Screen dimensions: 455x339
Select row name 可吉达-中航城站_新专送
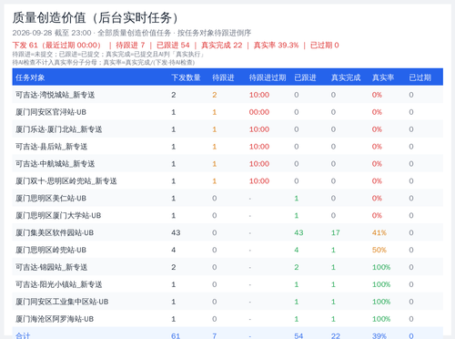pyautogui.click(x=56, y=164)
